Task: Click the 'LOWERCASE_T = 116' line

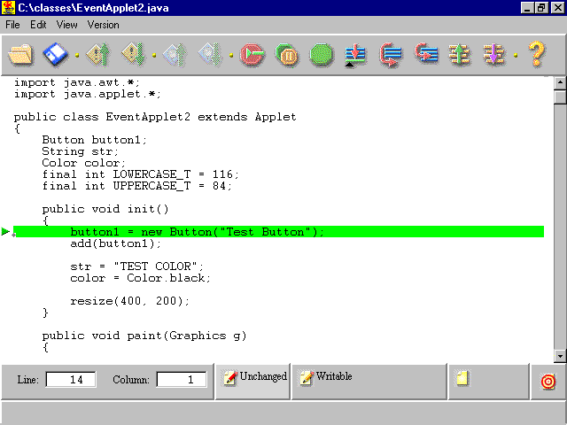Action: pos(140,174)
